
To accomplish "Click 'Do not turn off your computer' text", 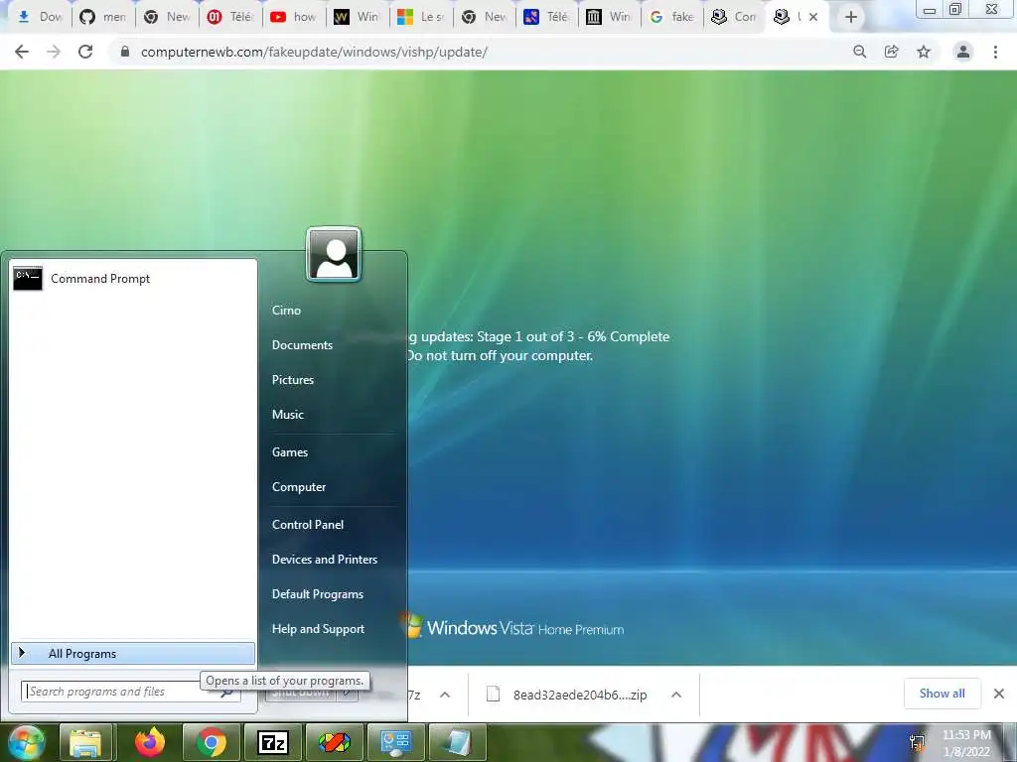I will pyautogui.click(x=501, y=356).
